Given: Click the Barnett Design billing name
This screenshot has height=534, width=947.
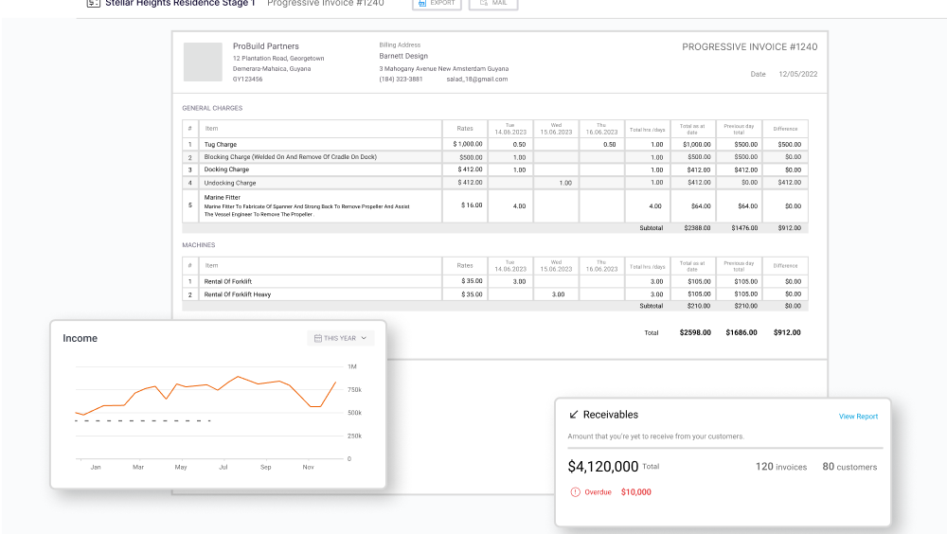Looking at the screenshot, I should [x=403, y=56].
